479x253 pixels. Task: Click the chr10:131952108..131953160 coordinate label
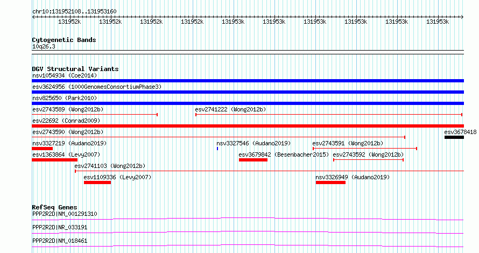(x=74, y=12)
